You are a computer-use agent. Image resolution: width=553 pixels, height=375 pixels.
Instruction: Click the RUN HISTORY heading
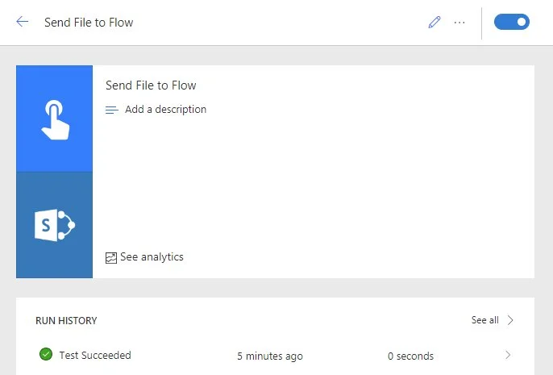click(x=66, y=321)
